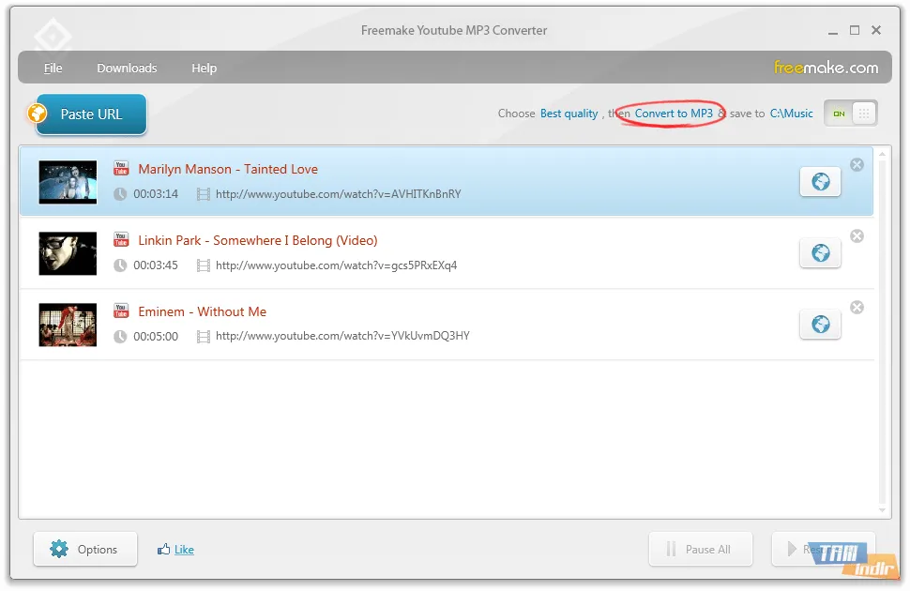Open the Best quality dropdown
The height and width of the screenshot is (591, 910).
tap(569, 113)
